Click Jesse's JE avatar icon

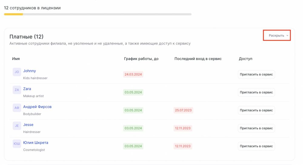coord(17,126)
